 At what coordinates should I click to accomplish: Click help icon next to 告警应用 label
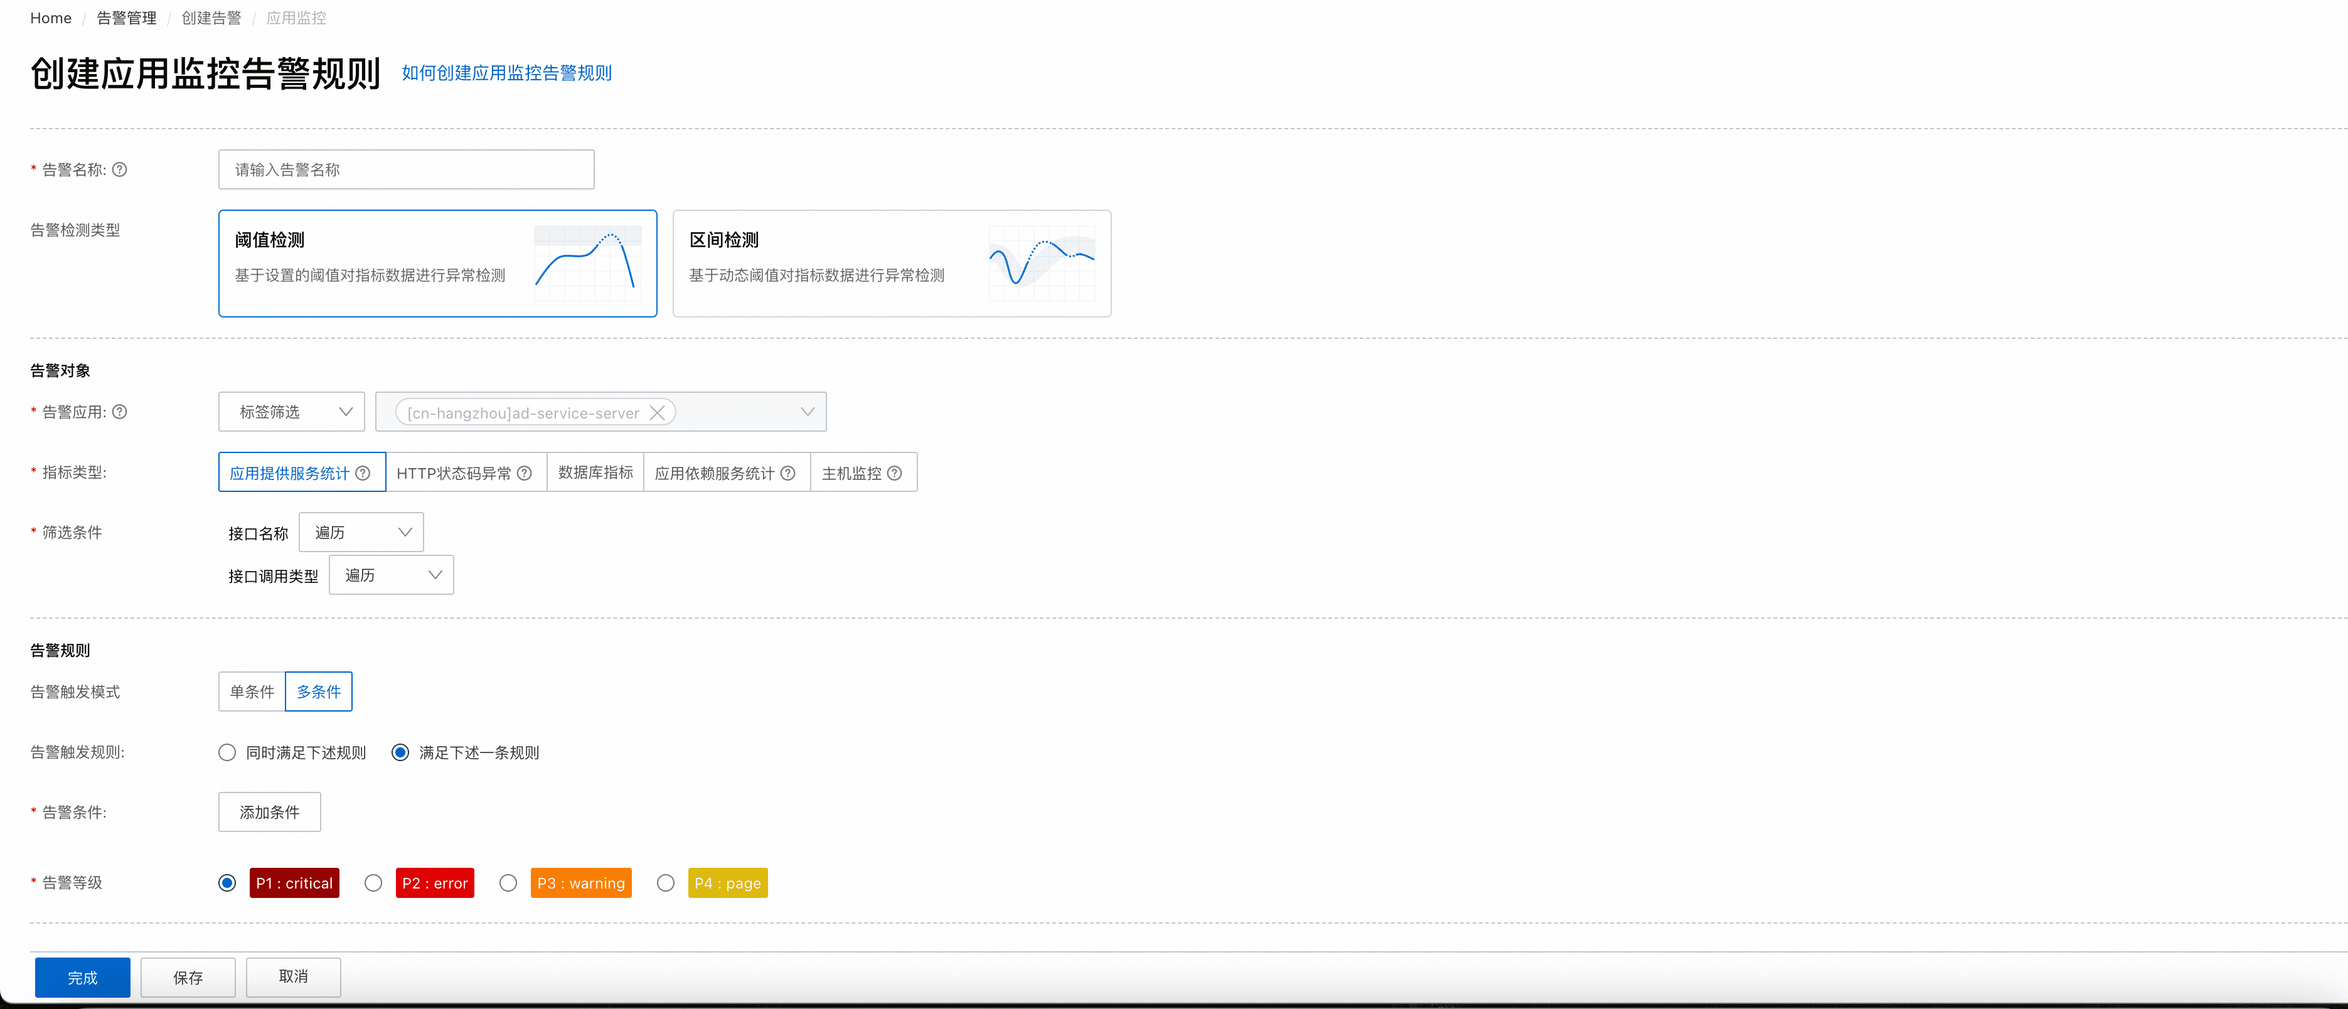(119, 412)
